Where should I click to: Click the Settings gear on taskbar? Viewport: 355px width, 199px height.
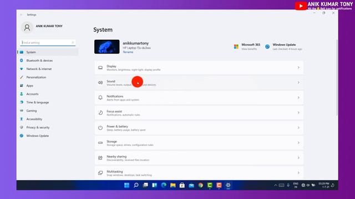pyautogui.click(x=228, y=185)
